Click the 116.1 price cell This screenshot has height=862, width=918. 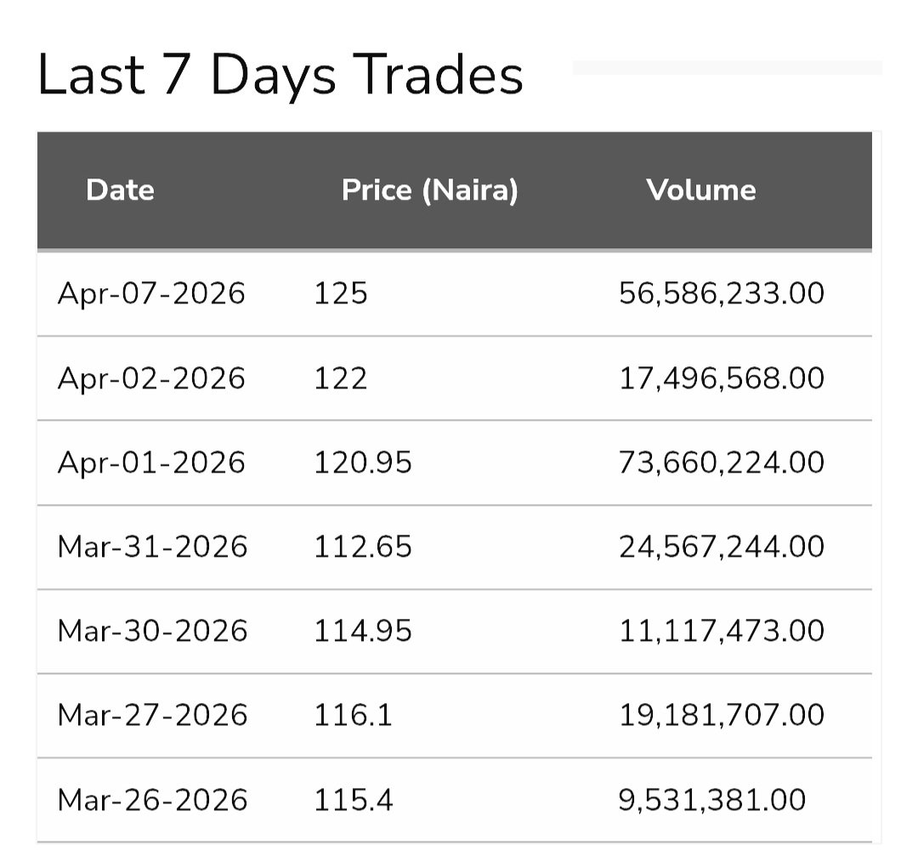coord(354,715)
